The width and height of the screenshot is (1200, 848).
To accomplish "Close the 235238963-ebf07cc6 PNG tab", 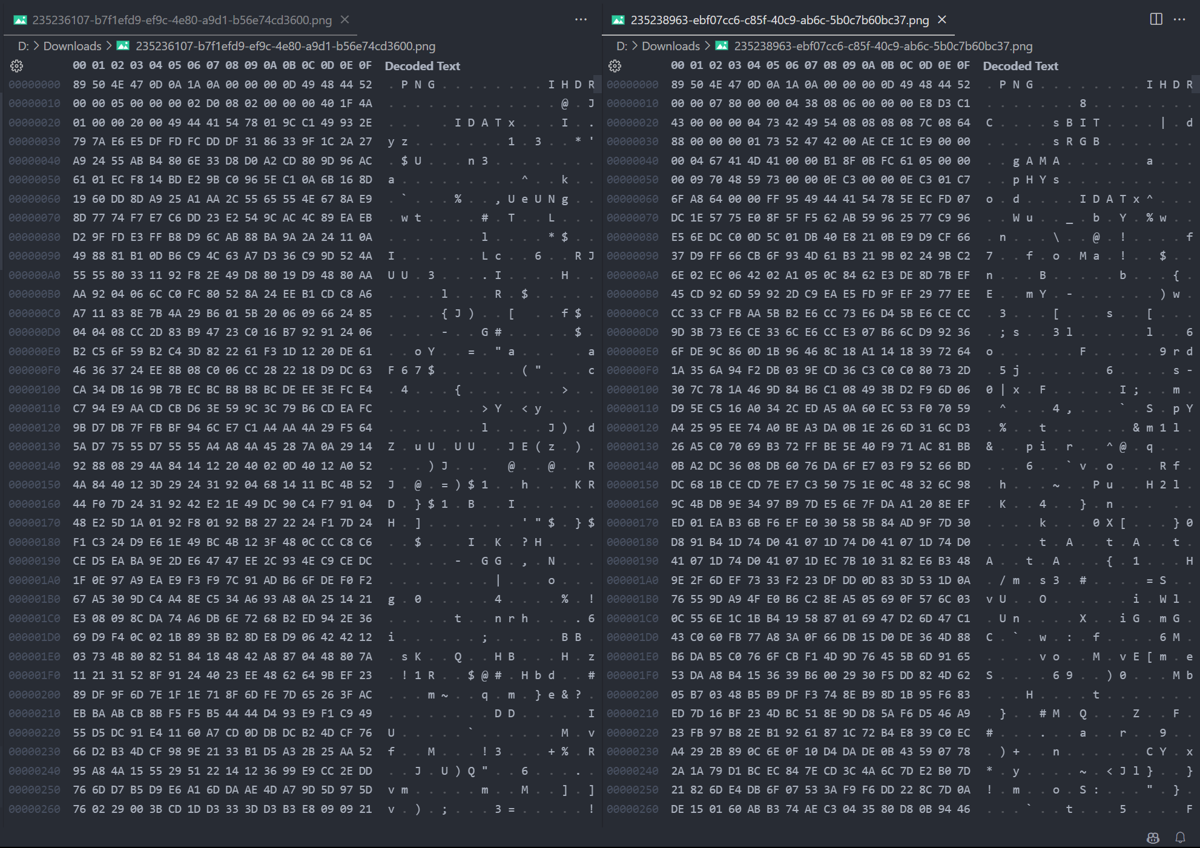I will 942,20.
